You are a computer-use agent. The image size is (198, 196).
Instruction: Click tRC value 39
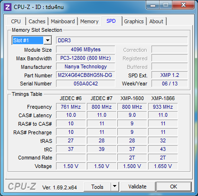point(102,149)
